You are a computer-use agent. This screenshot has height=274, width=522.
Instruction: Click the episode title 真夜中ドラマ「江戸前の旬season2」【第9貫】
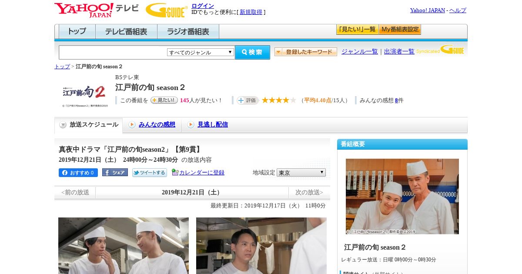(x=130, y=149)
